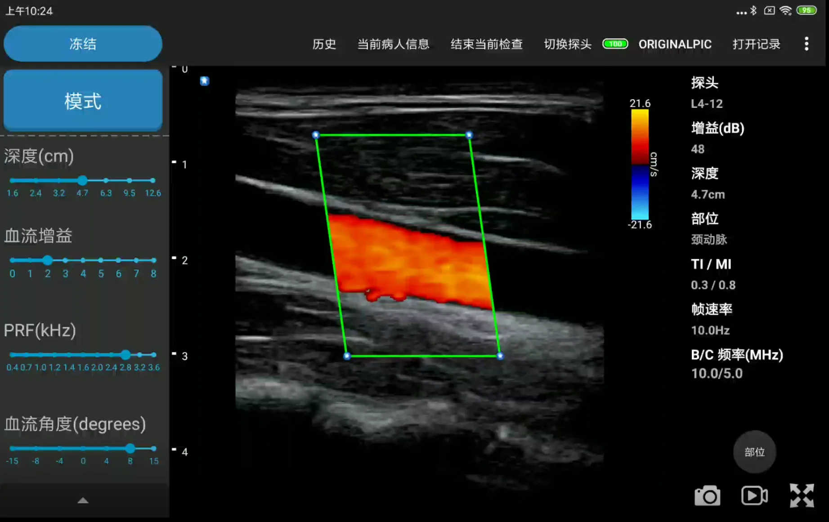
Task: Open the 模式 mode selector
Action: (83, 101)
